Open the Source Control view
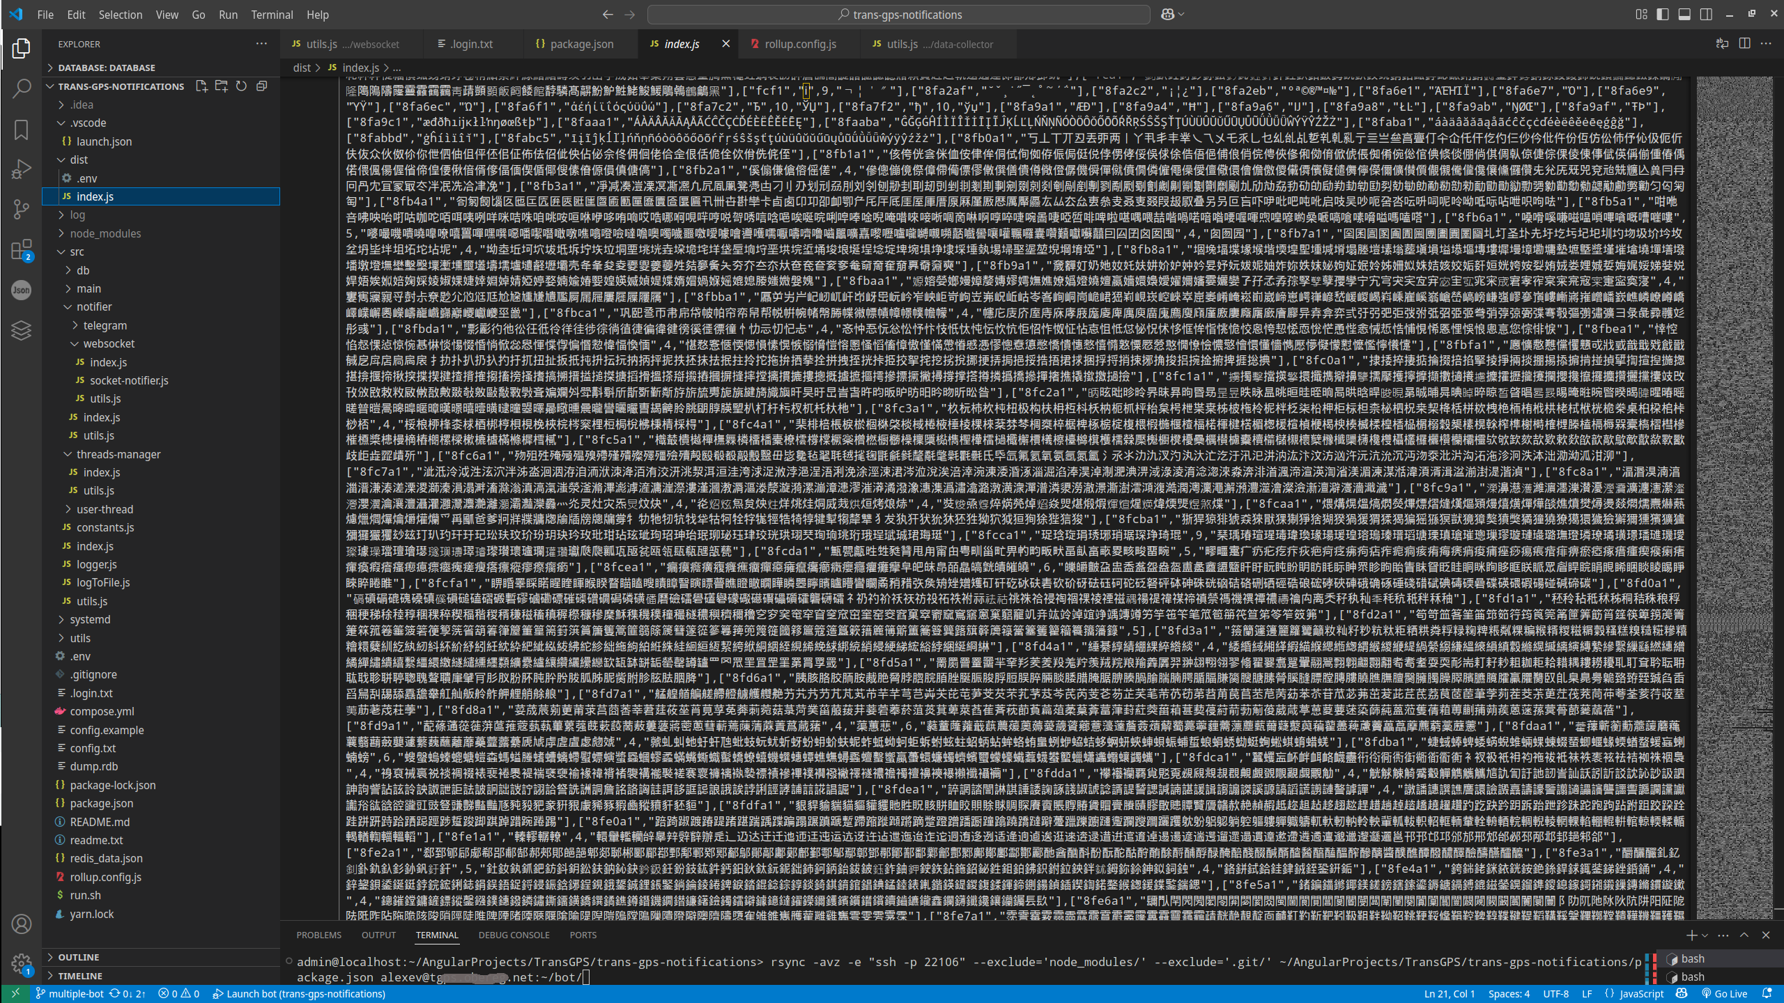Viewport: 1784px width, 1003px height. 22,209
